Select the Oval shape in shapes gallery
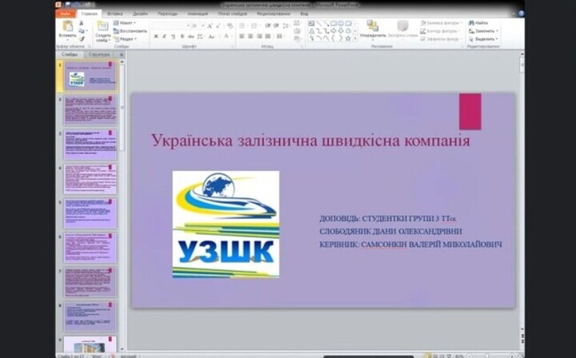576x358 pixels. pos(341,23)
